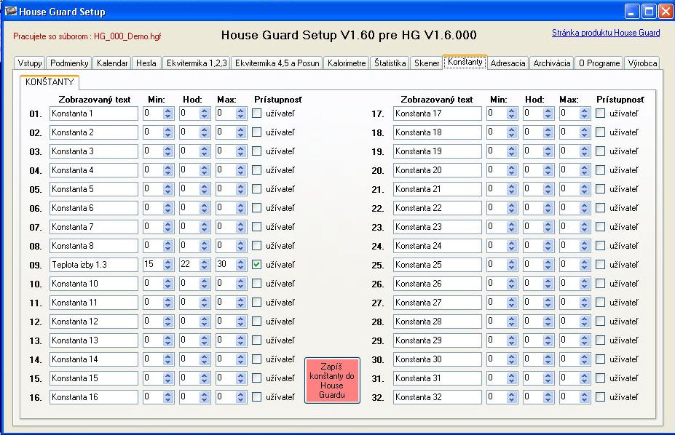Increase Hod value for Konstanta 13
This screenshot has width=675, height=435.
point(205,338)
